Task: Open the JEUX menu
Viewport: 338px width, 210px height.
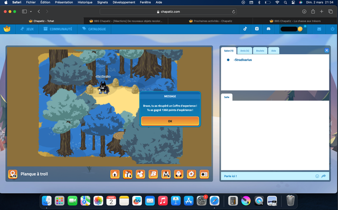Action: [x=27, y=29]
